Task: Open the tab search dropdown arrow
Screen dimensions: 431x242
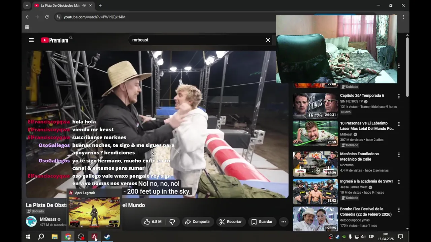Action: click(x=27, y=5)
